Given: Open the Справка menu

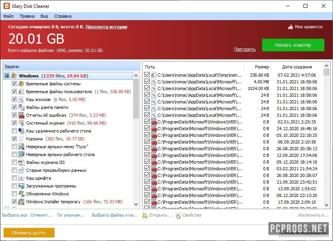Looking at the screenshot, I should tap(63, 16).
